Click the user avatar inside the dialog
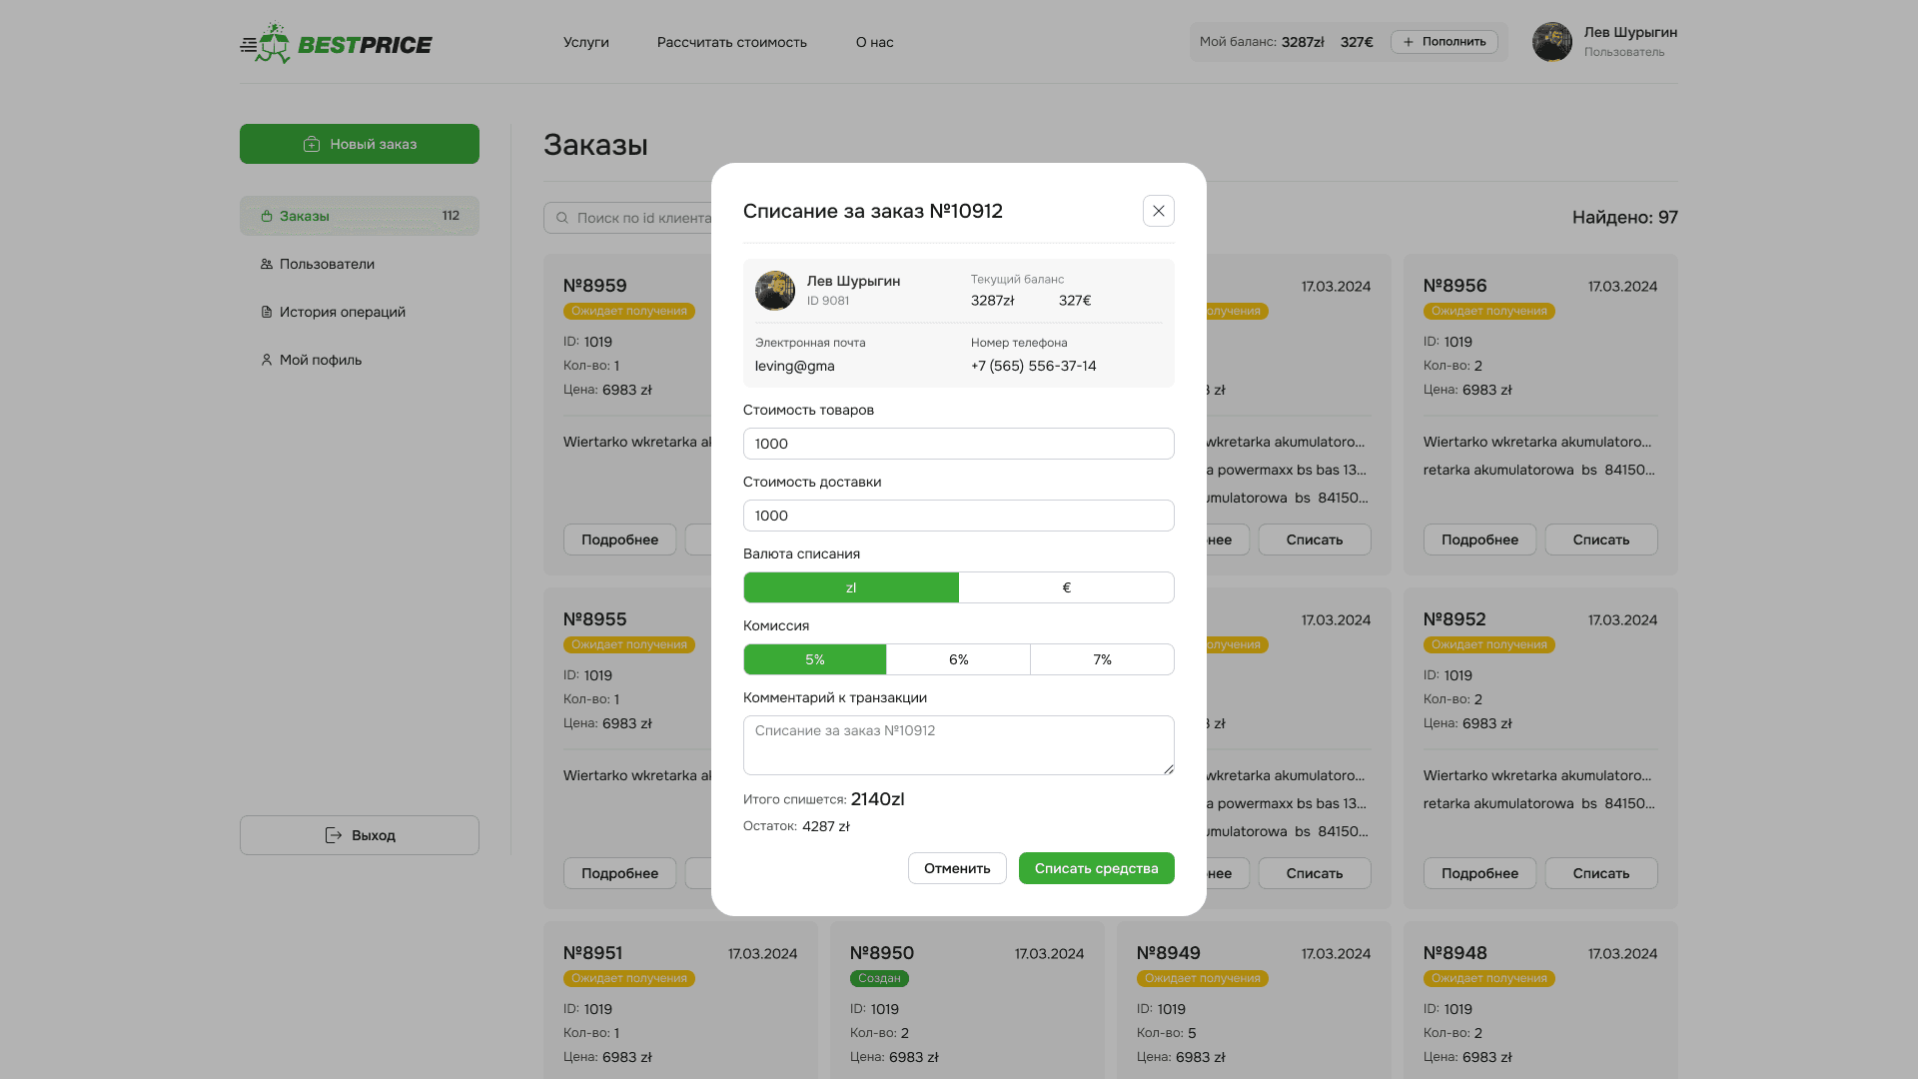The height and width of the screenshot is (1079, 1918). click(774, 291)
